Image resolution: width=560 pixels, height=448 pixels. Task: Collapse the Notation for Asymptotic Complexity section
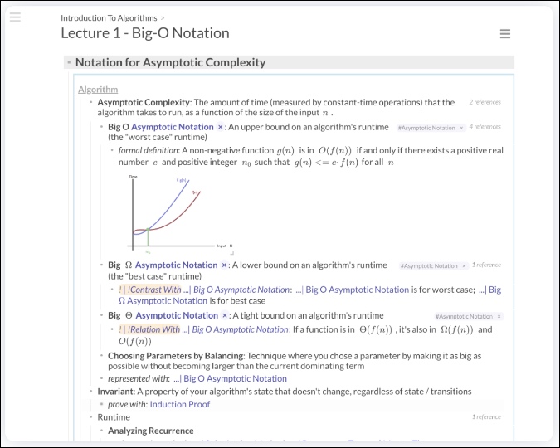tap(69, 62)
